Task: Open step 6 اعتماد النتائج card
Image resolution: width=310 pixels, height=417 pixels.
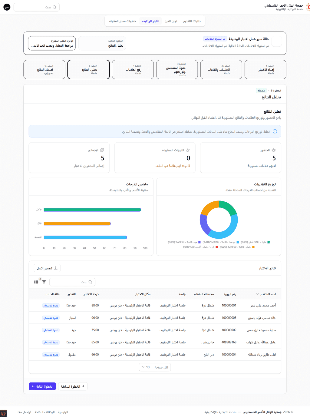Action: tap(45, 70)
